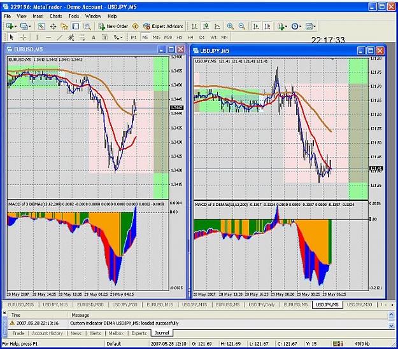The image size is (398, 349).
Task: Toggle the M15 timeframe button
Action: pyautogui.click(x=157, y=38)
